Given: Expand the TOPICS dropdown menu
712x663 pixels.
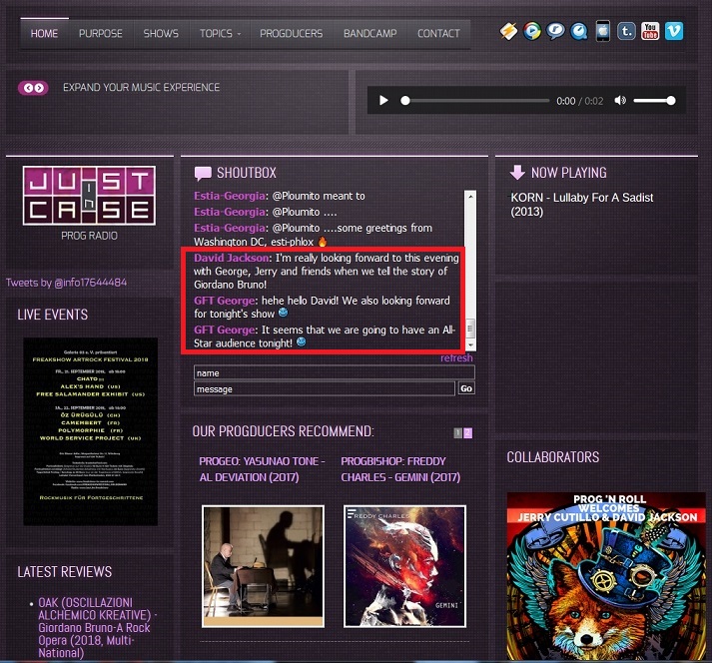Looking at the screenshot, I should [x=221, y=34].
